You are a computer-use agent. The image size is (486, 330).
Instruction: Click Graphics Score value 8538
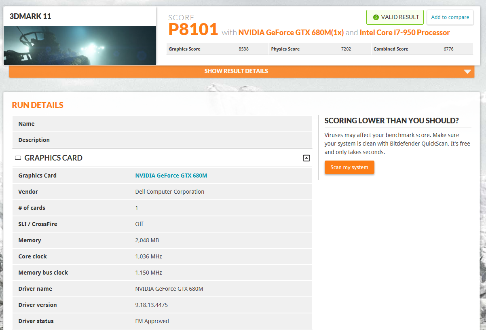coord(243,49)
